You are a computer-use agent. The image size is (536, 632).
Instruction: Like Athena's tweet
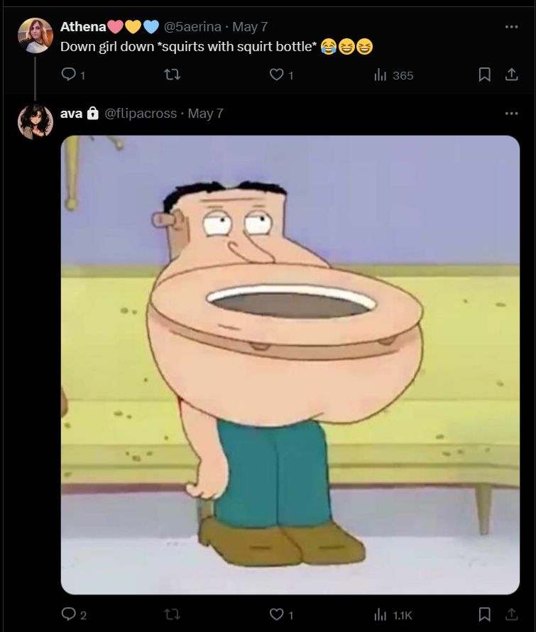[x=281, y=75]
